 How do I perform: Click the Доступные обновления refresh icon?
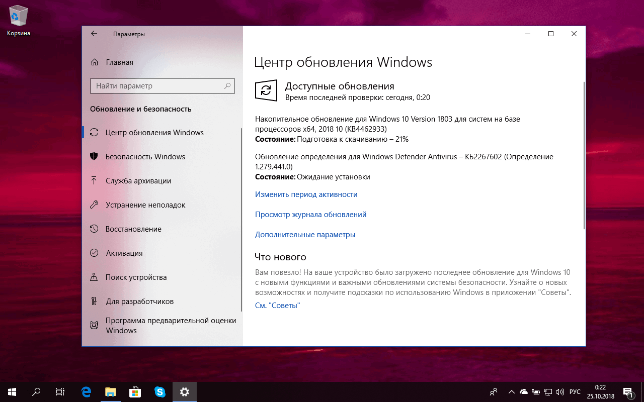point(266,90)
